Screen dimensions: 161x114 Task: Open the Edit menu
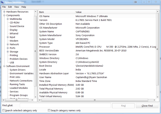[10, 7]
